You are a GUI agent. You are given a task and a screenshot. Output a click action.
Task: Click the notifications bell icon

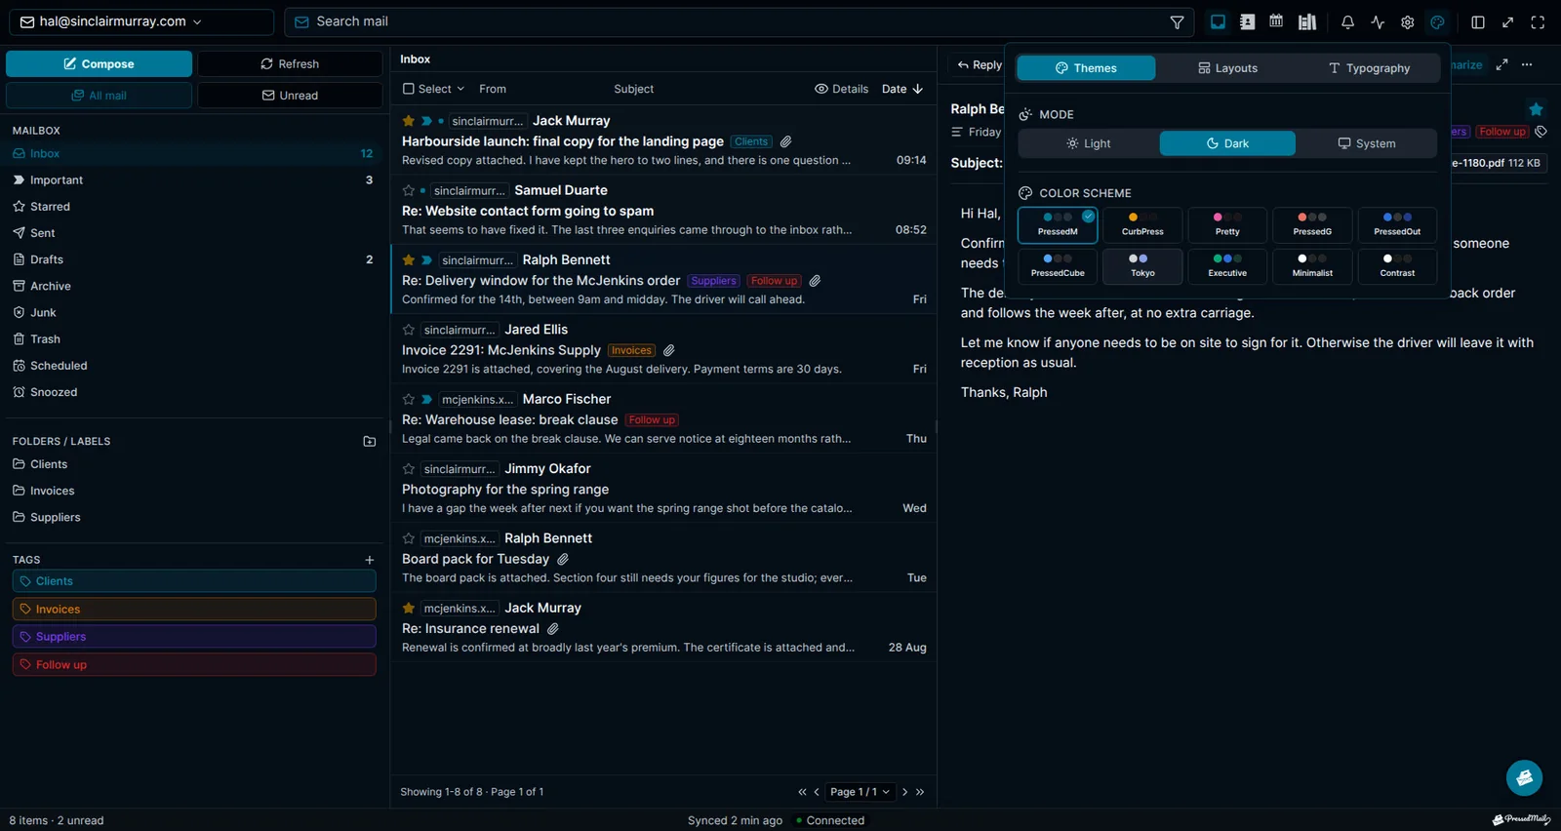(1347, 21)
